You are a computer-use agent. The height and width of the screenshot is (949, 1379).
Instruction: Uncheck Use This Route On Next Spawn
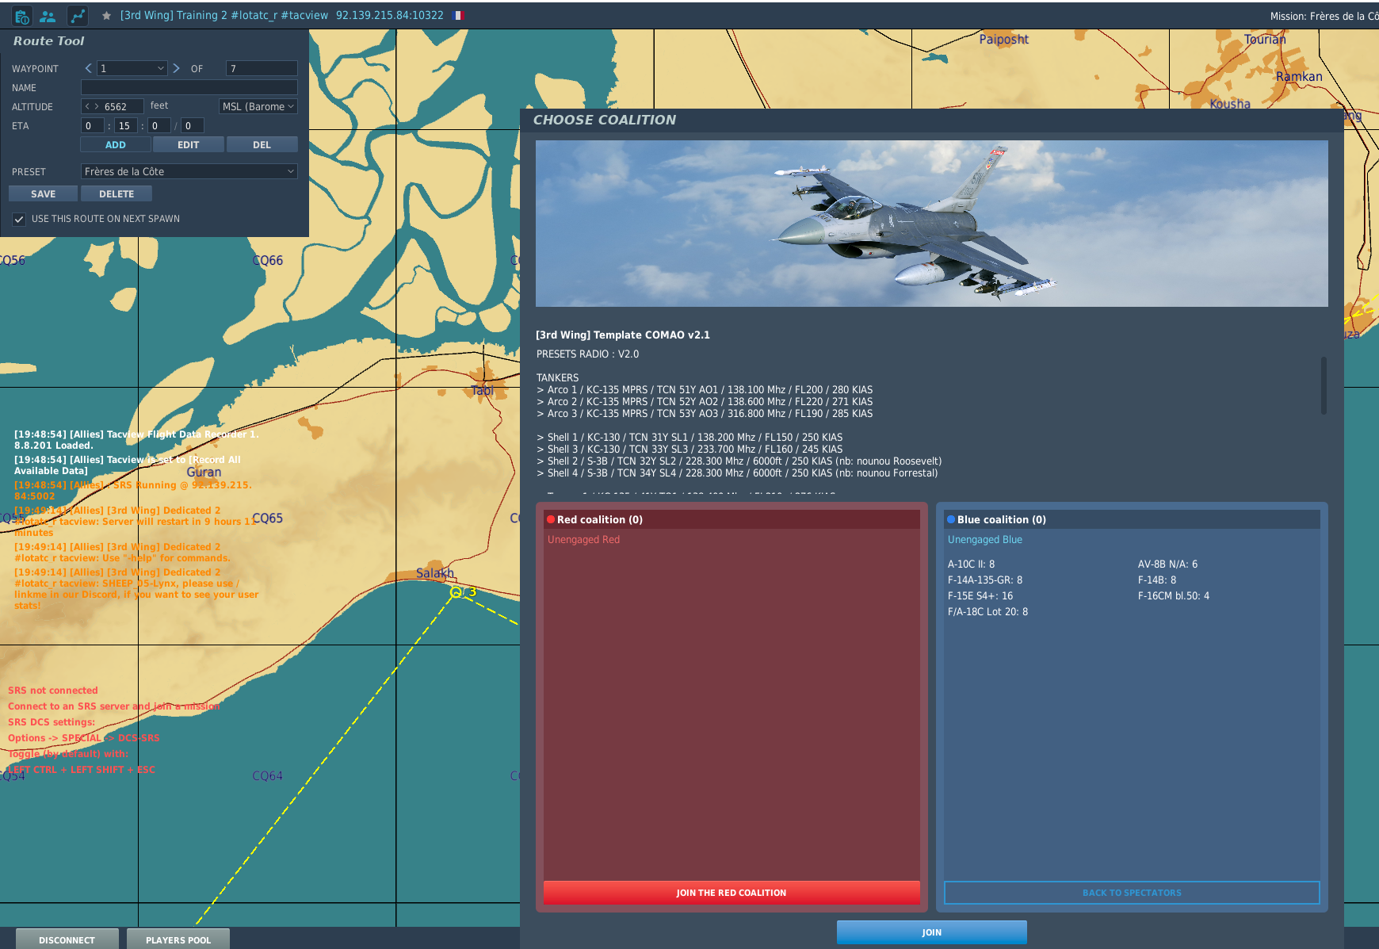[19, 219]
